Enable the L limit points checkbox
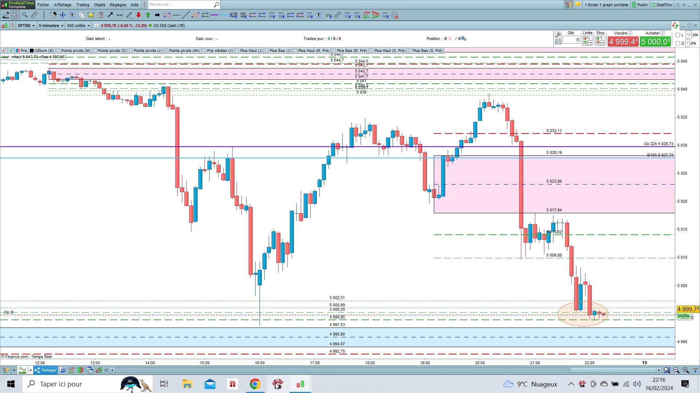 (678, 35)
